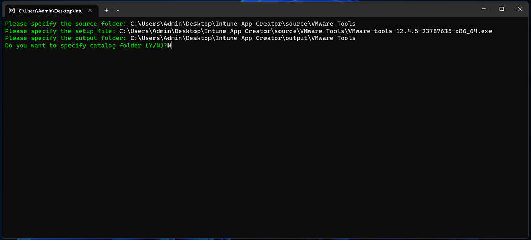
Task: Close the terminal window
Action: pos(520,9)
